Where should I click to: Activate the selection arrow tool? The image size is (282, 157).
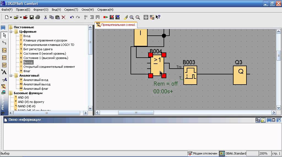coord(4,35)
